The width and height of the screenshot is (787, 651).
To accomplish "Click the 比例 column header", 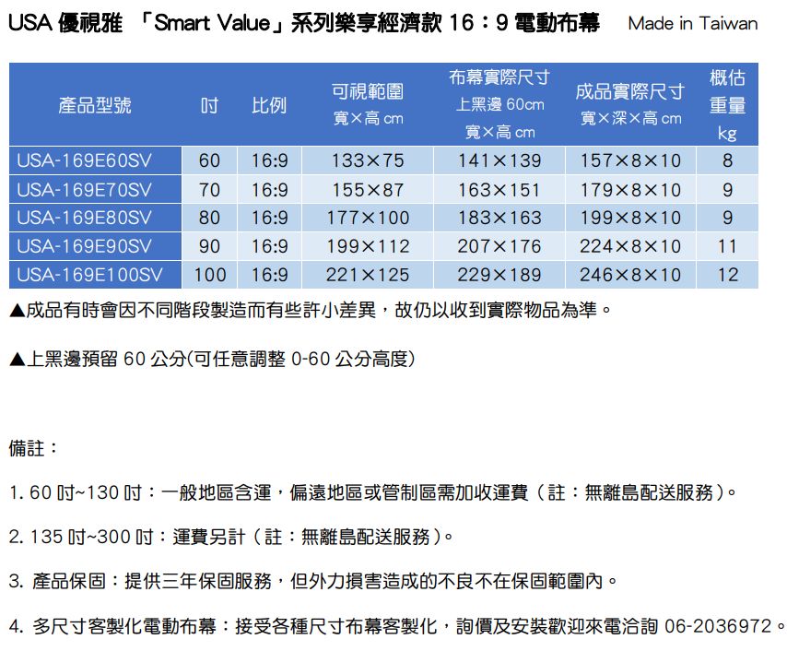I will click(x=269, y=105).
